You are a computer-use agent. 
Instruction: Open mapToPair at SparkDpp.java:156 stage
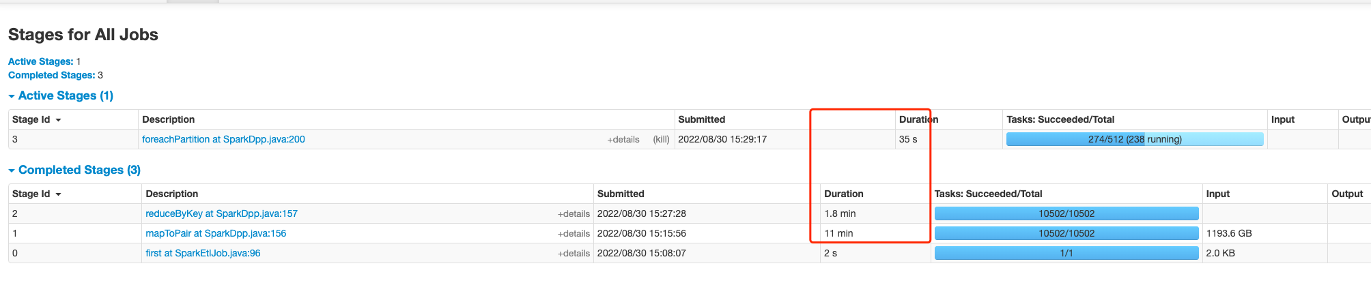pyautogui.click(x=216, y=233)
